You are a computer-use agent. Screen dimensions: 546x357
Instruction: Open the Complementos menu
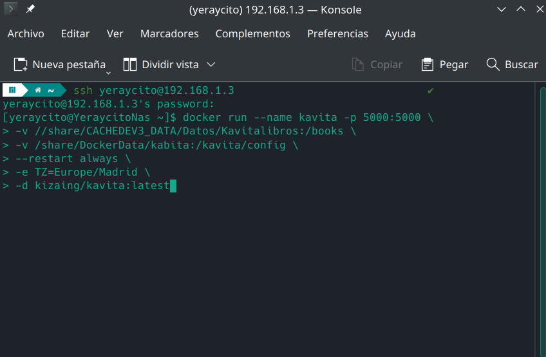coord(252,33)
